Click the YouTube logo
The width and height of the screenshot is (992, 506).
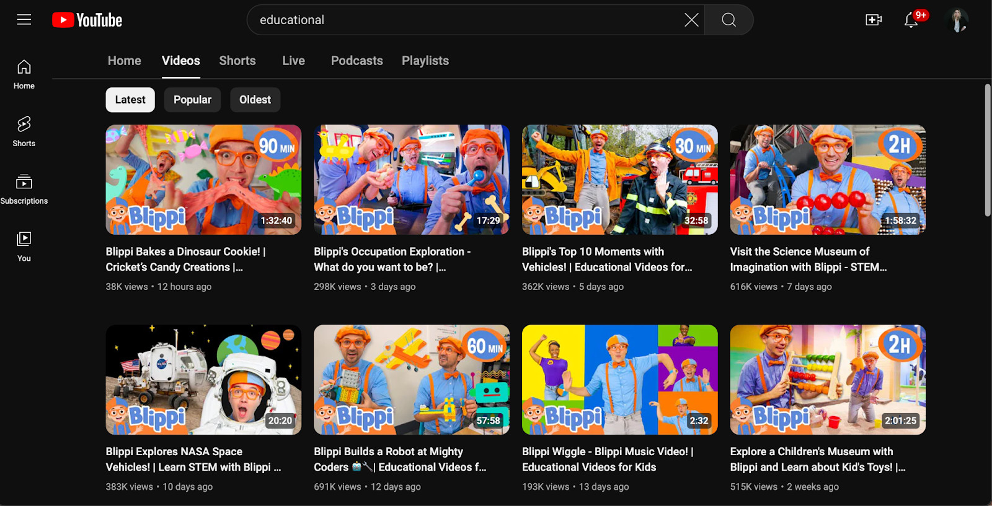[87, 20]
